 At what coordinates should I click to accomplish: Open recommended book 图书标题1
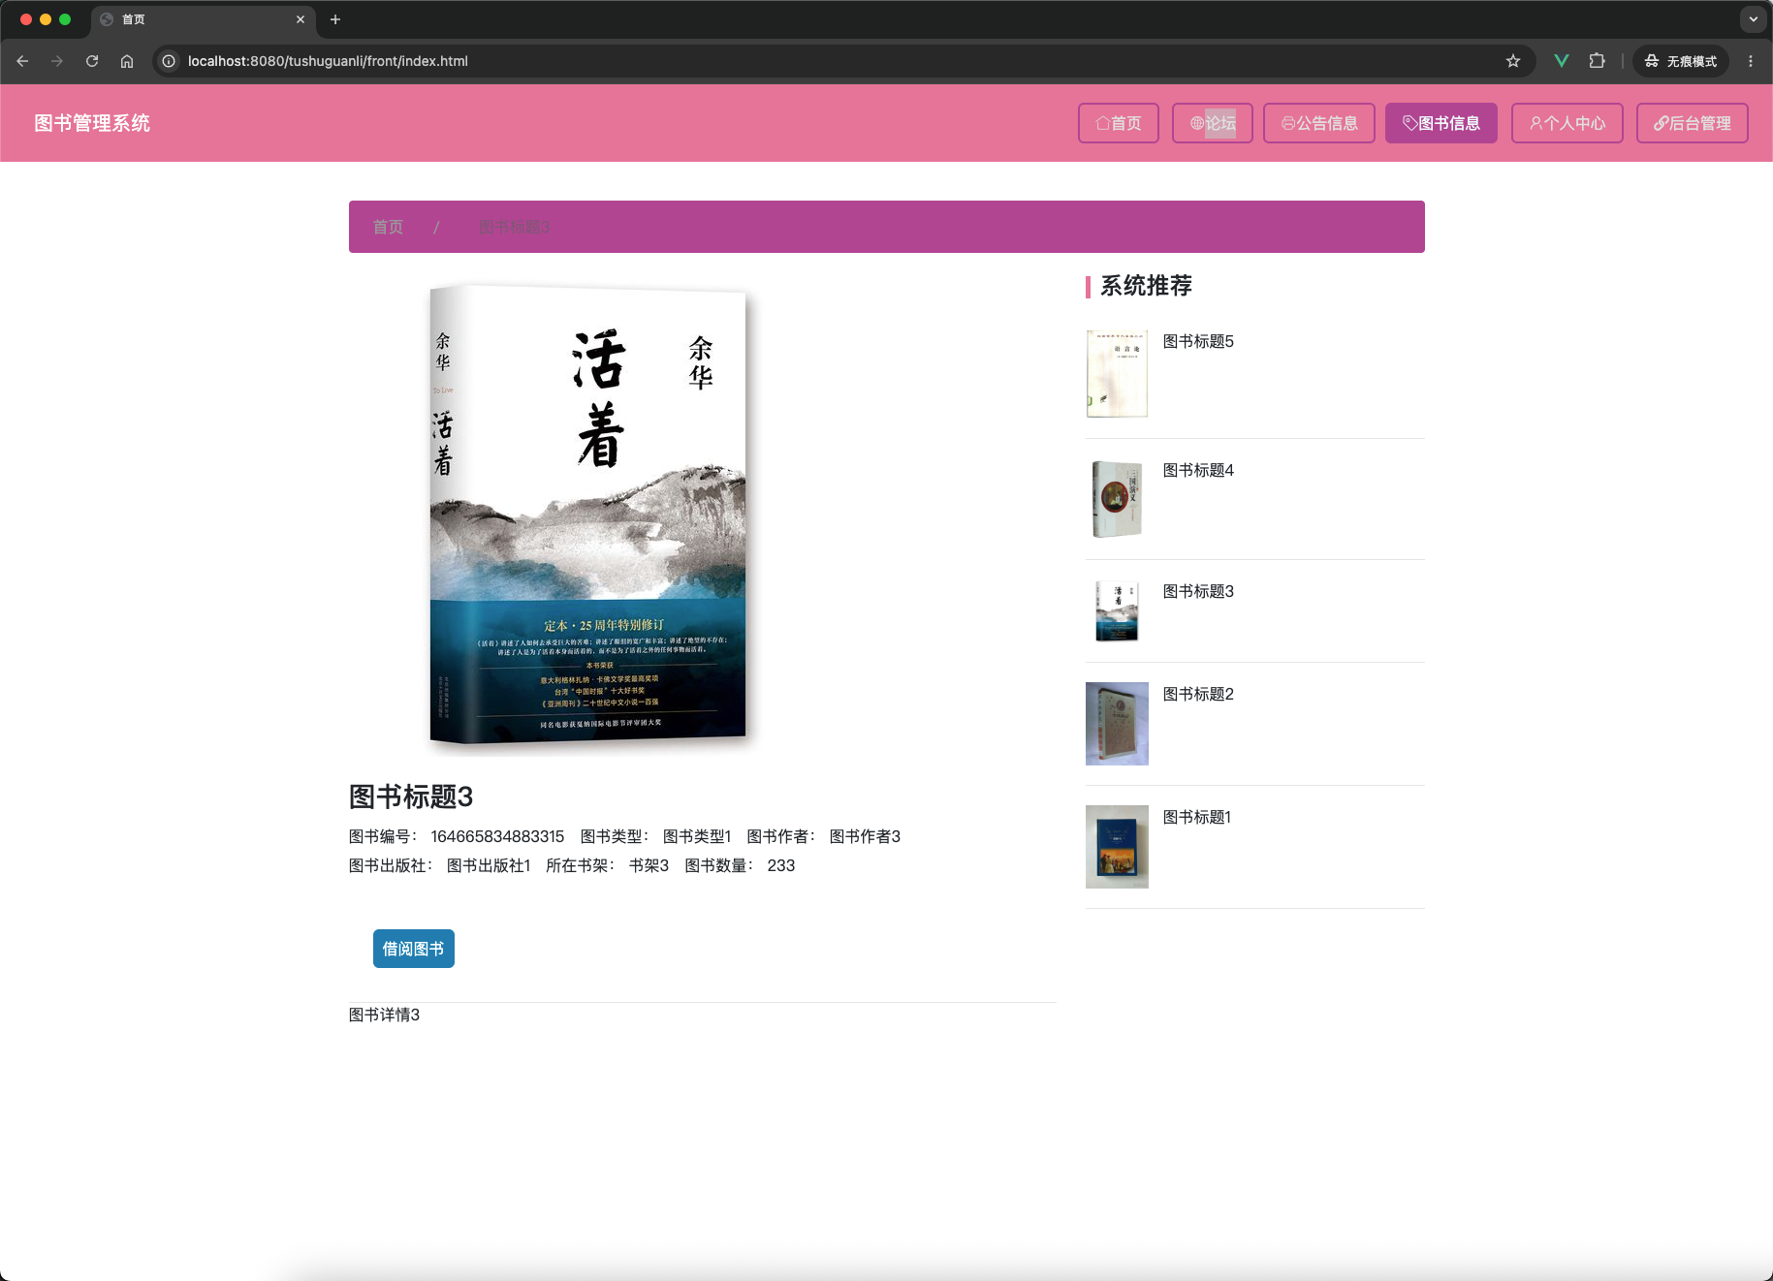(1197, 817)
